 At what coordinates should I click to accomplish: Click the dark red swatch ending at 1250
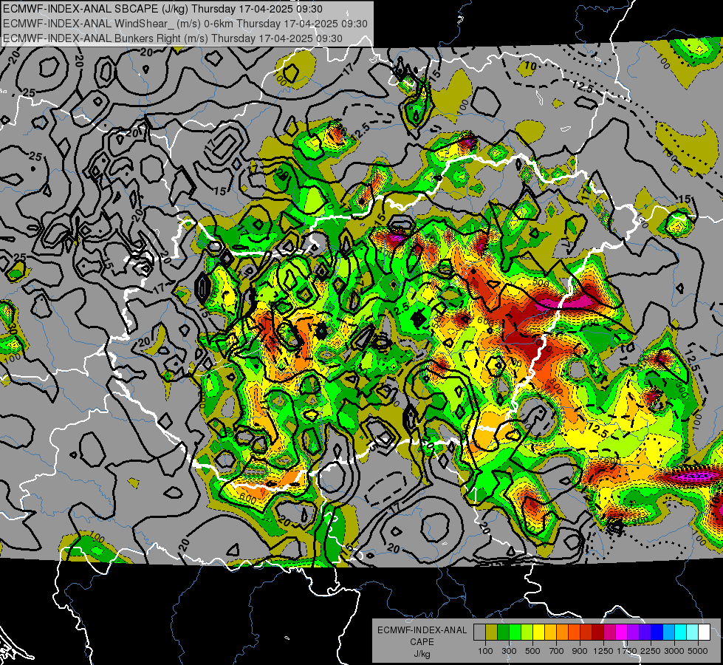(x=598, y=632)
